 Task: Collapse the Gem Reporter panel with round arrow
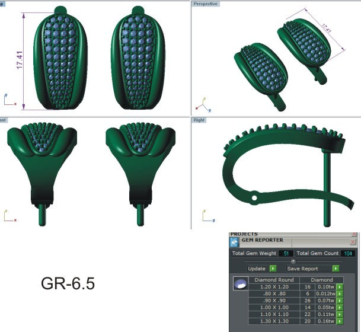click(293, 261)
